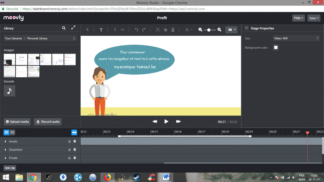
Task: Select the pointer selection tool
Action: tap(88, 30)
